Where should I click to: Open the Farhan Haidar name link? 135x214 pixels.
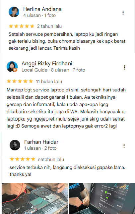(x=41, y=142)
